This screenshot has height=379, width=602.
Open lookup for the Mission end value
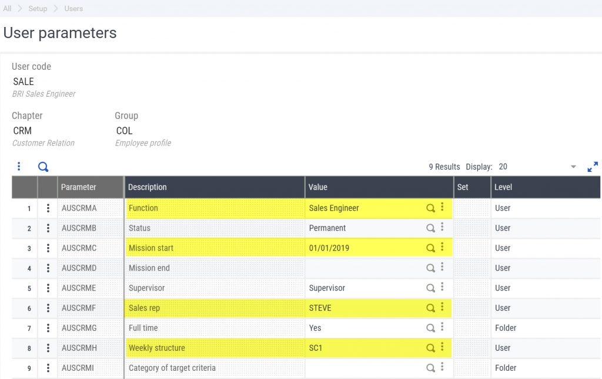point(430,268)
